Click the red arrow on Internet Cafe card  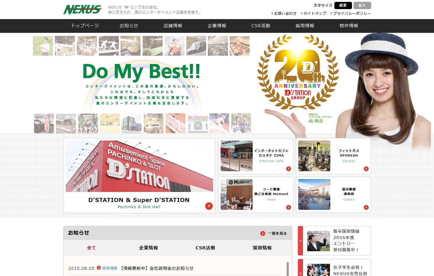[288, 169]
